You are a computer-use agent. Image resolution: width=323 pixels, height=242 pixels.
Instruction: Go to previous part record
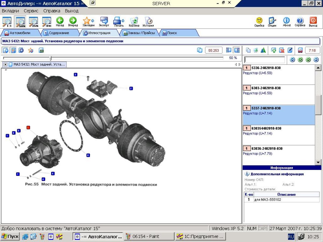(x=300, y=60)
